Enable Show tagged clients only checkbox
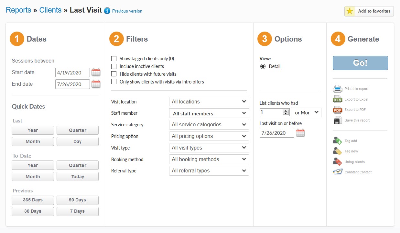This screenshot has height=233, width=400. tap(114, 59)
